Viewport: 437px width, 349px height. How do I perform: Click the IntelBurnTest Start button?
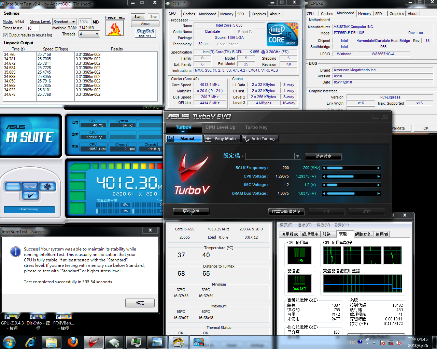(138, 17)
